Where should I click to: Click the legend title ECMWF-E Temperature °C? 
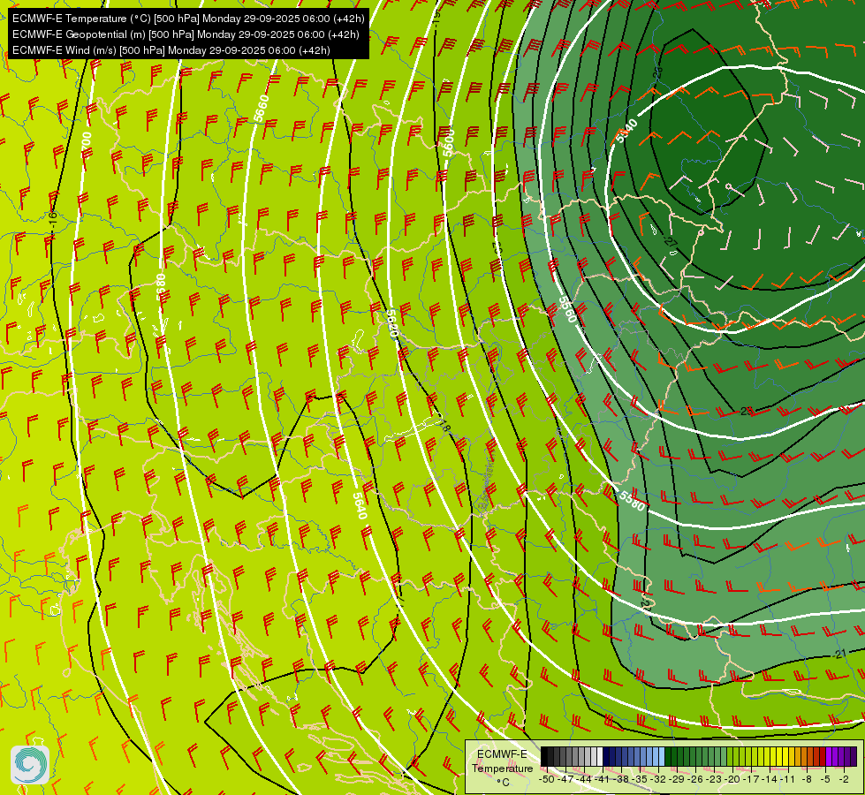503,768
